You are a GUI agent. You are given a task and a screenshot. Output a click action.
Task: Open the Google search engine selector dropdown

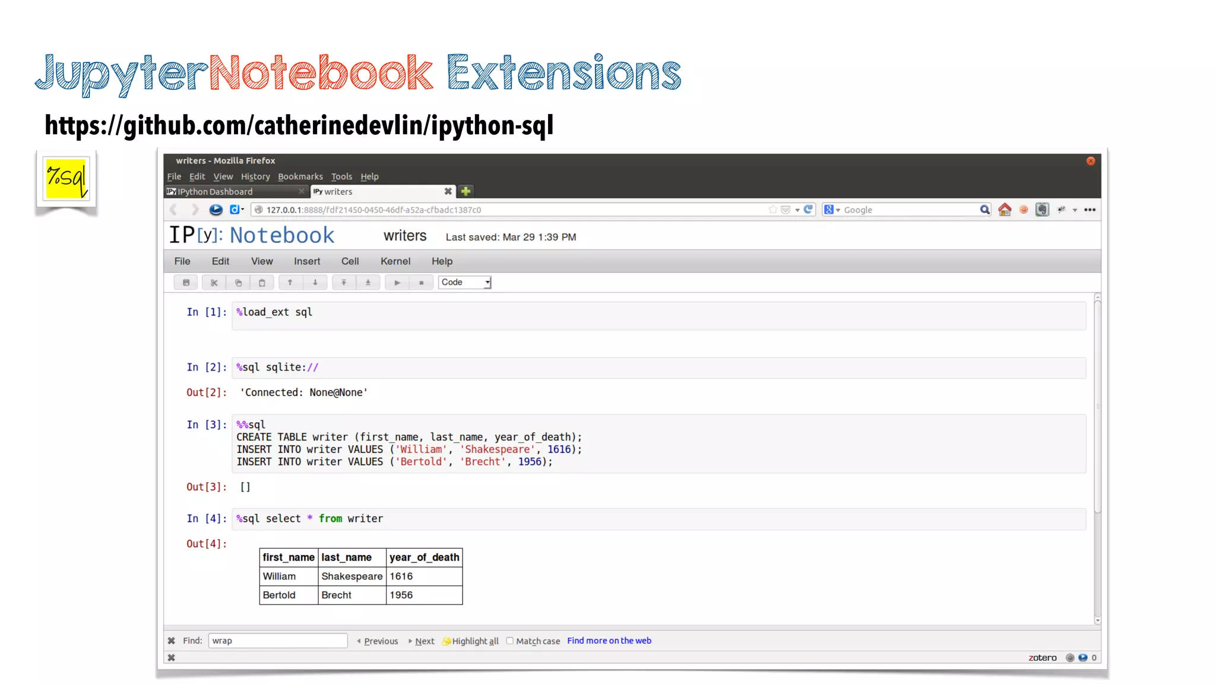coord(832,210)
